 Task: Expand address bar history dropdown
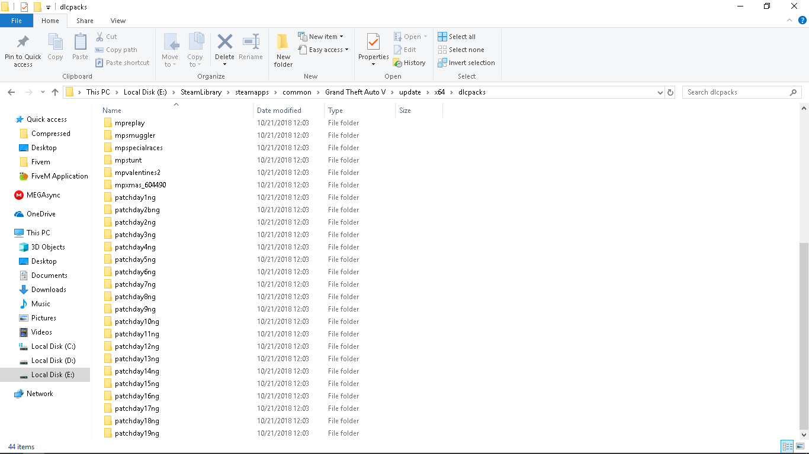tap(660, 92)
